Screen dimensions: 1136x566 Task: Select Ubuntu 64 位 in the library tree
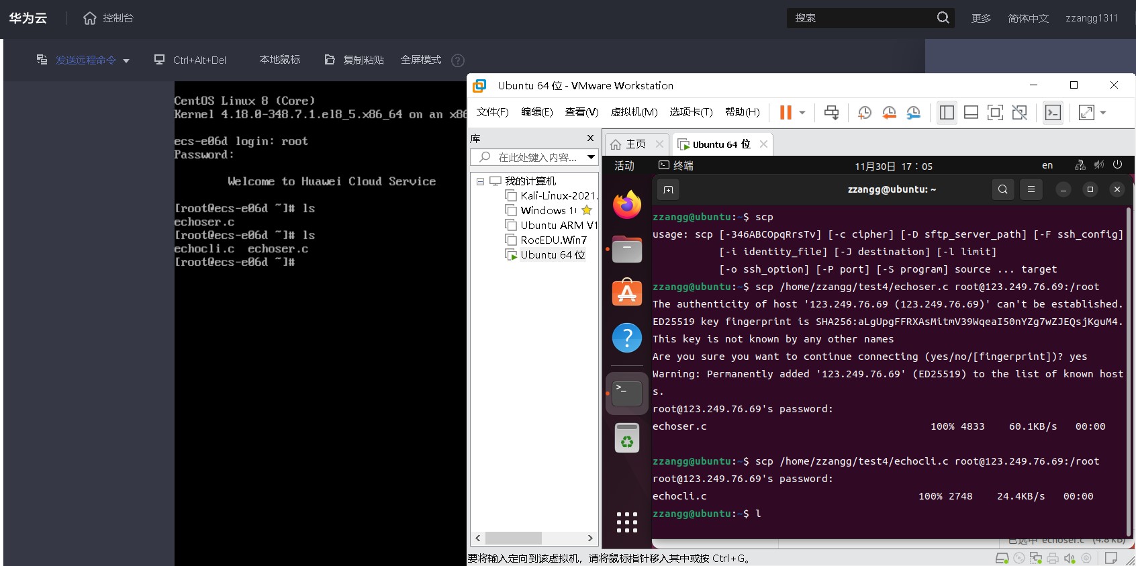click(545, 255)
